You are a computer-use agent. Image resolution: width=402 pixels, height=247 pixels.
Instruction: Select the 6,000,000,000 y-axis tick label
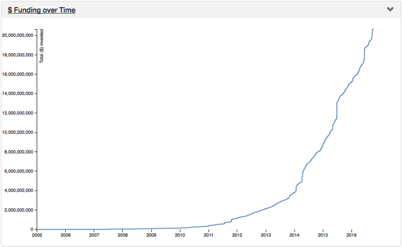[x=19, y=171]
